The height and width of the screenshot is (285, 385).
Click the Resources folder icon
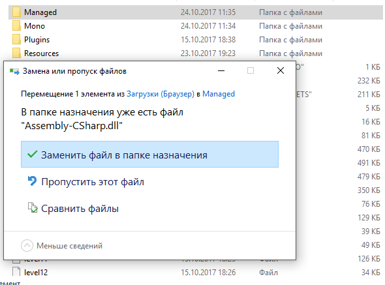(x=16, y=53)
